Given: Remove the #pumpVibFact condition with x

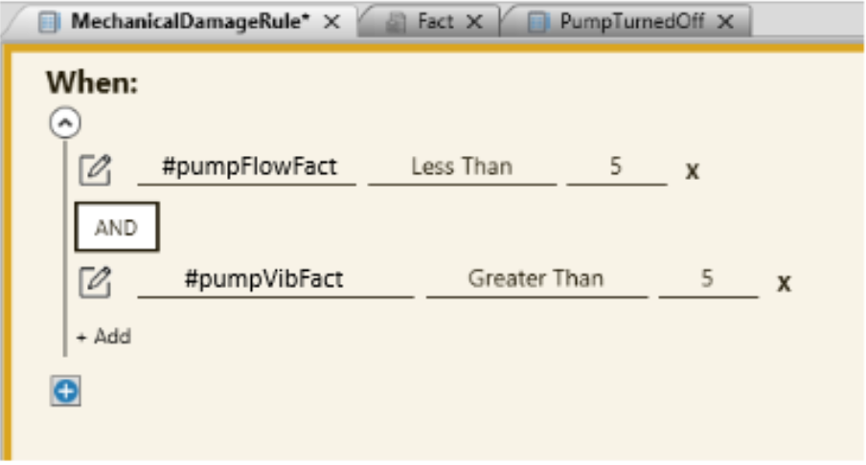Looking at the screenshot, I should tap(784, 283).
